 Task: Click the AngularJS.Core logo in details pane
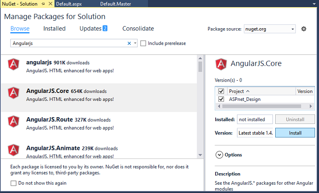(221, 64)
